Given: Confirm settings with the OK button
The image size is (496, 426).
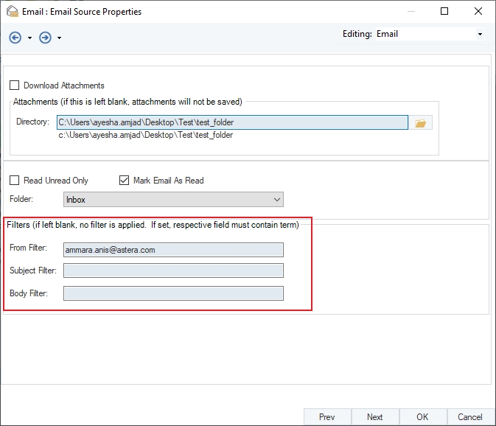Looking at the screenshot, I should (x=422, y=417).
